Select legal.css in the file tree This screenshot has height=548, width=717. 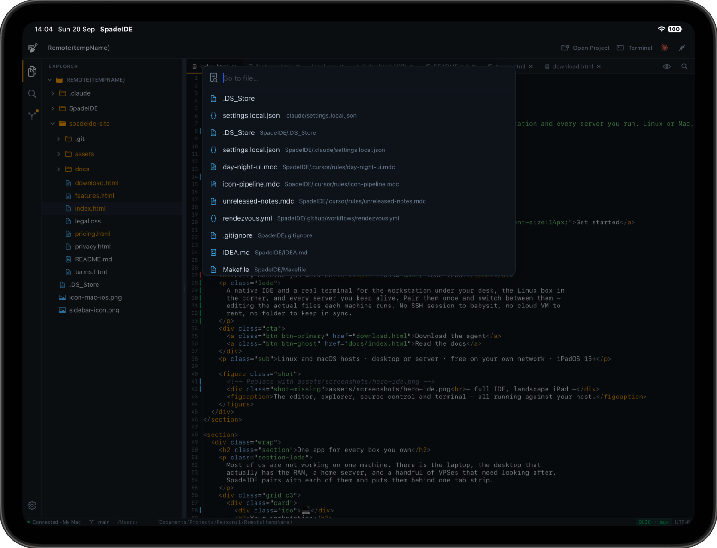click(x=112, y=221)
